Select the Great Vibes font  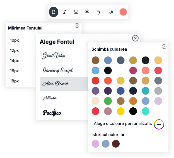pos(54,55)
